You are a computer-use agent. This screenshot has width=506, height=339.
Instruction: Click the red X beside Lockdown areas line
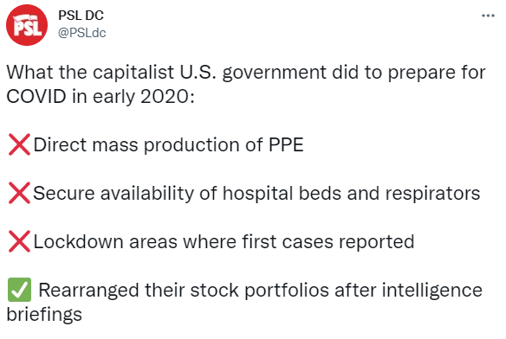(19, 241)
